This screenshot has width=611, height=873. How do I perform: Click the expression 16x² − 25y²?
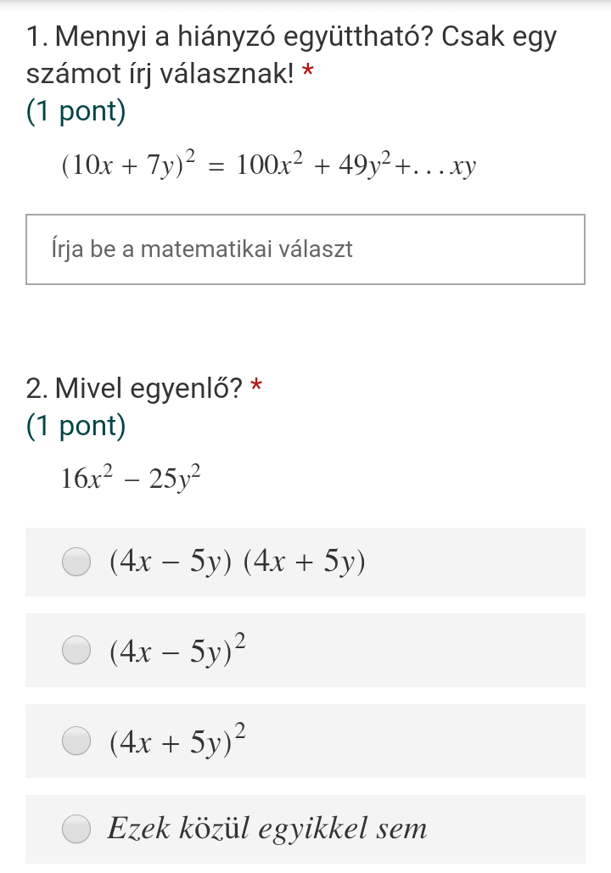131,478
